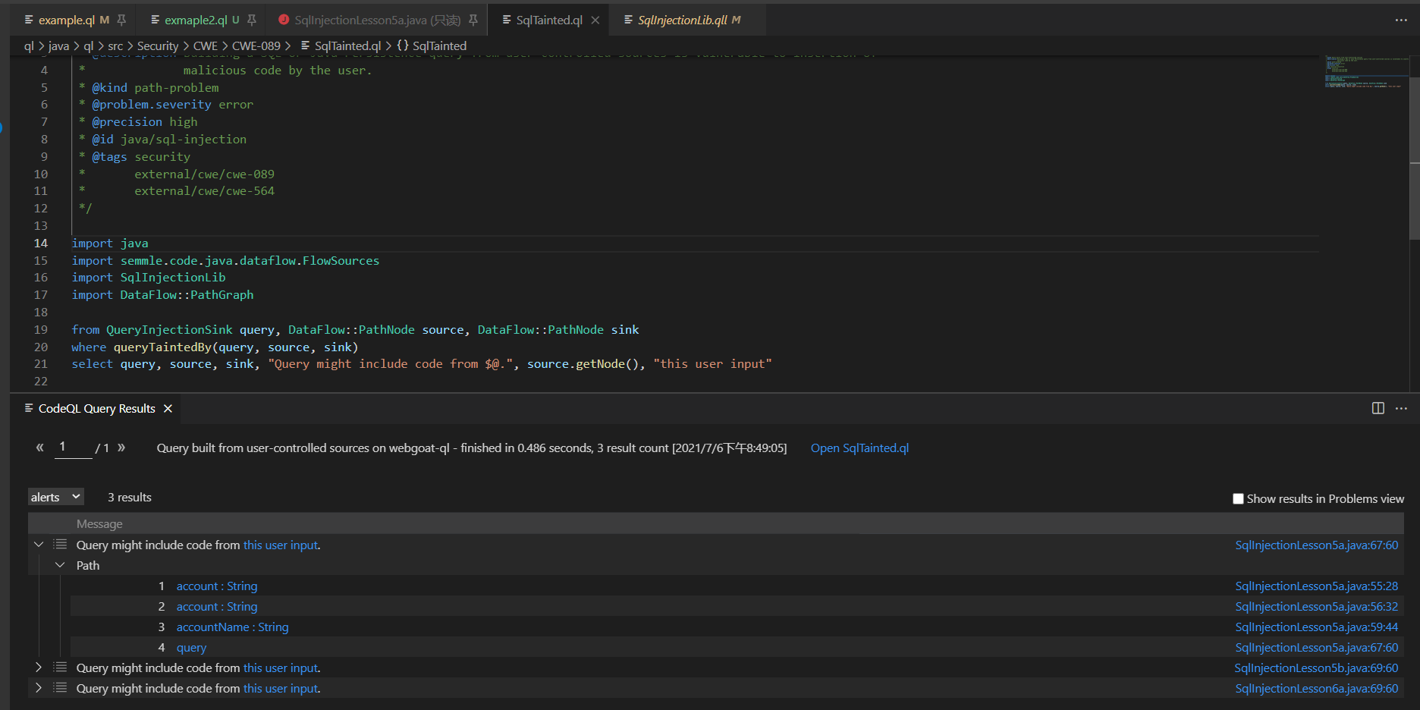This screenshot has width=1420, height=710.
Task: Click 'QueryInjectionSink' in from clause
Action: [x=169, y=329]
